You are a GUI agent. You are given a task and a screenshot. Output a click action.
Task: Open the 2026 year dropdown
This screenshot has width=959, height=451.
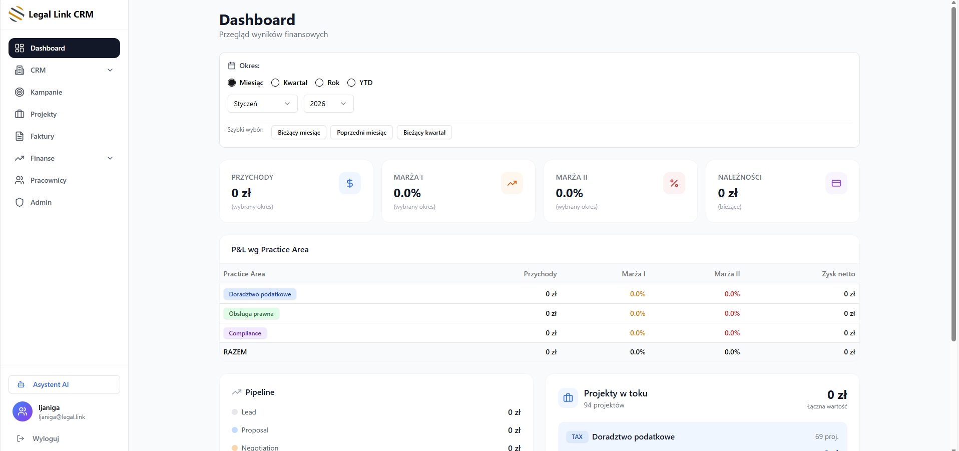pyautogui.click(x=329, y=104)
